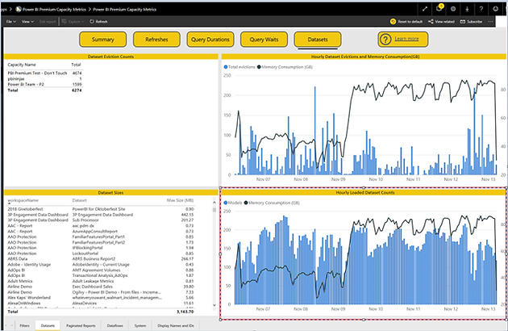Image resolution: width=508 pixels, height=331 pixels.
Task: Click the Models legend blue marker
Action: (226, 203)
